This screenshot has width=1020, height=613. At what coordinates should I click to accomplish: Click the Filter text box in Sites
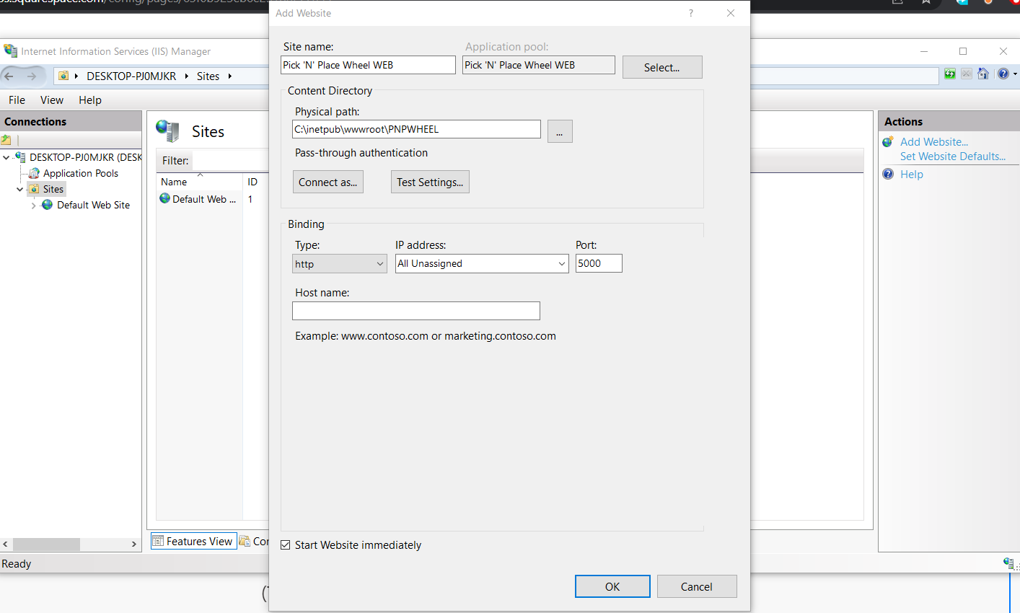coord(229,161)
